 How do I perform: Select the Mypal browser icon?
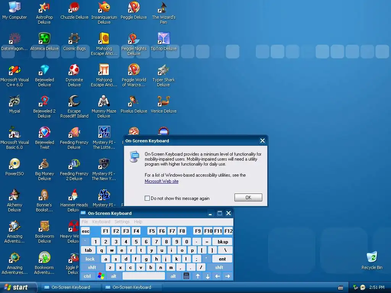point(15,105)
